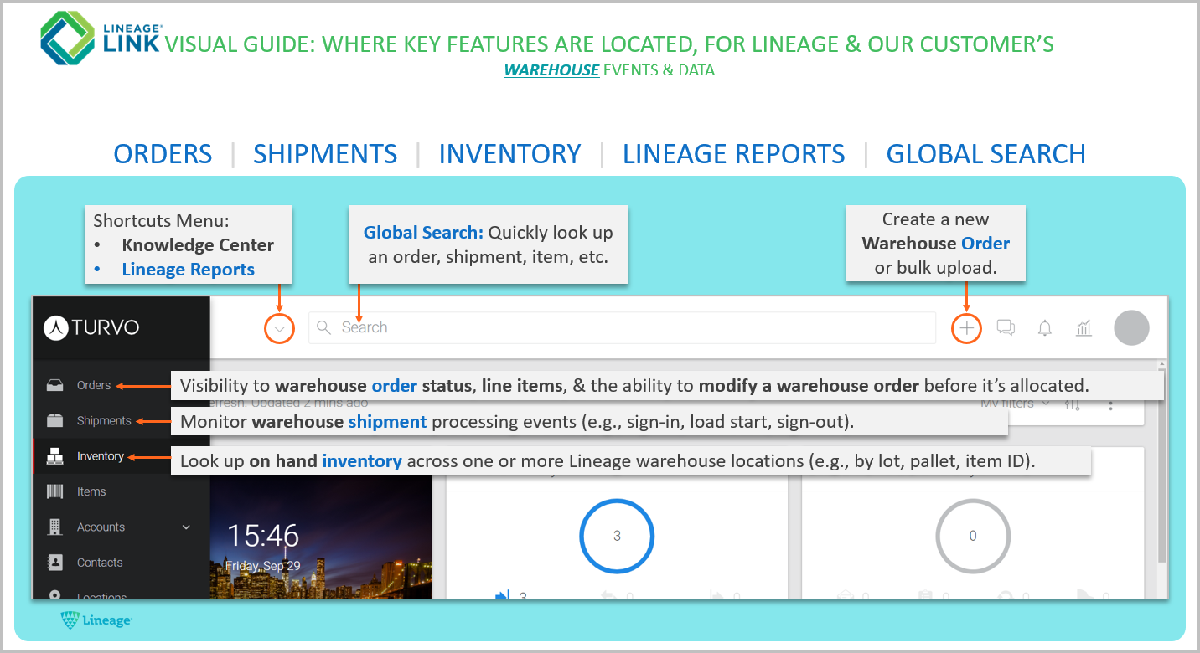Click the Inventory boxes icon in sidebar

pyautogui.click(x=54, y=456)
